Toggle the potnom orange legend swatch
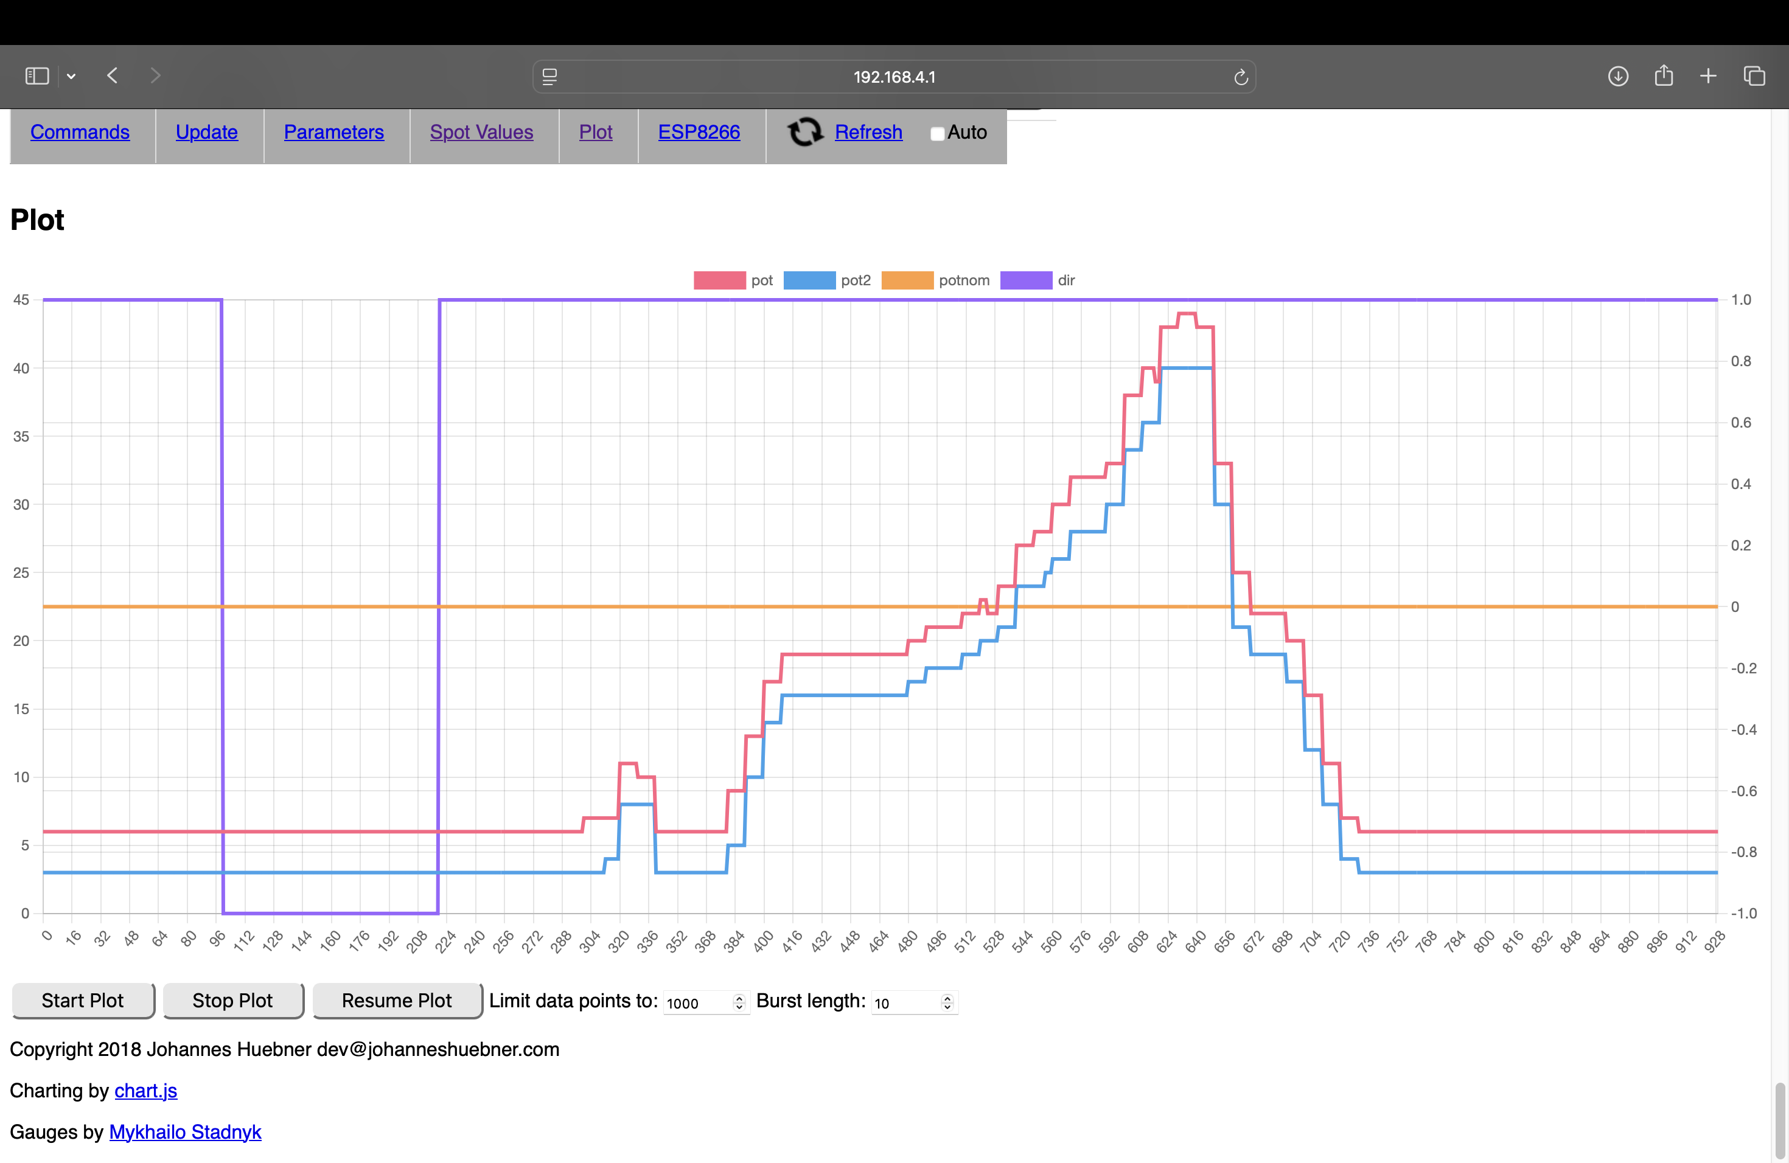Image resolution: width=1789 pixels, height=1163 pixels. click(907, 280)
